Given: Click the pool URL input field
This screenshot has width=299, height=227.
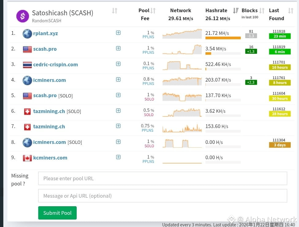Looking at the screenshot, I should pos(163,178).
